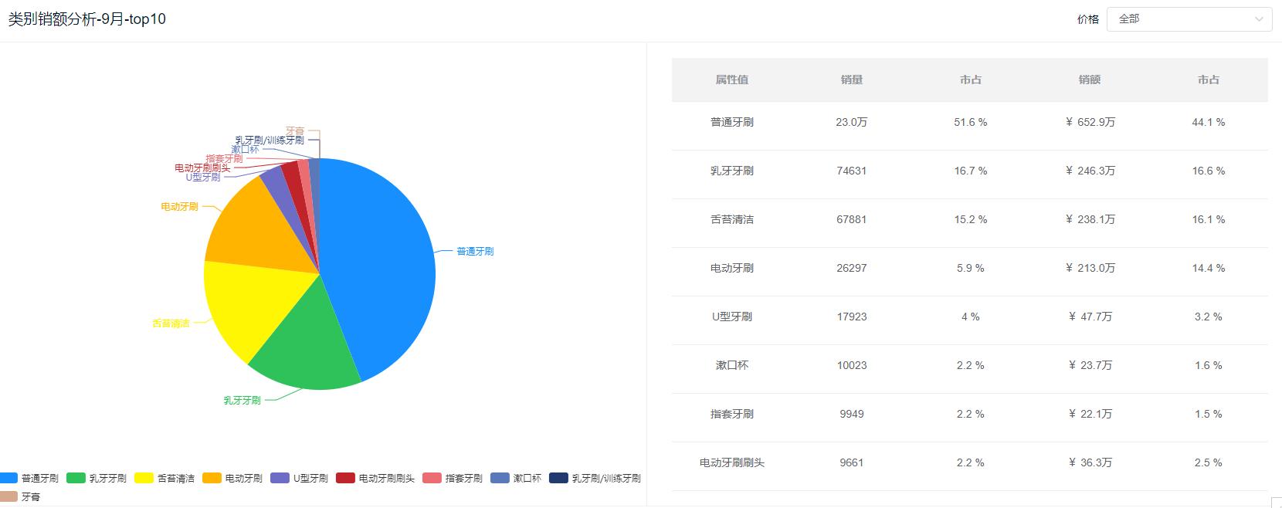
Task: Open the 价格 dropdown showing 全部
Action: click(1189, 19)
